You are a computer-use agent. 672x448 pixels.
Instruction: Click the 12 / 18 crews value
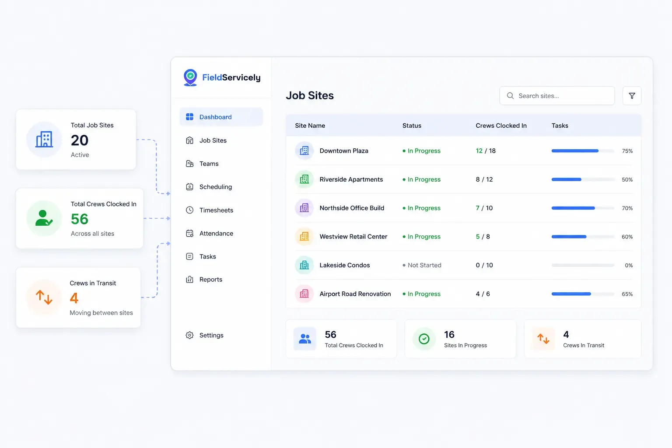[x=486, y=150]
